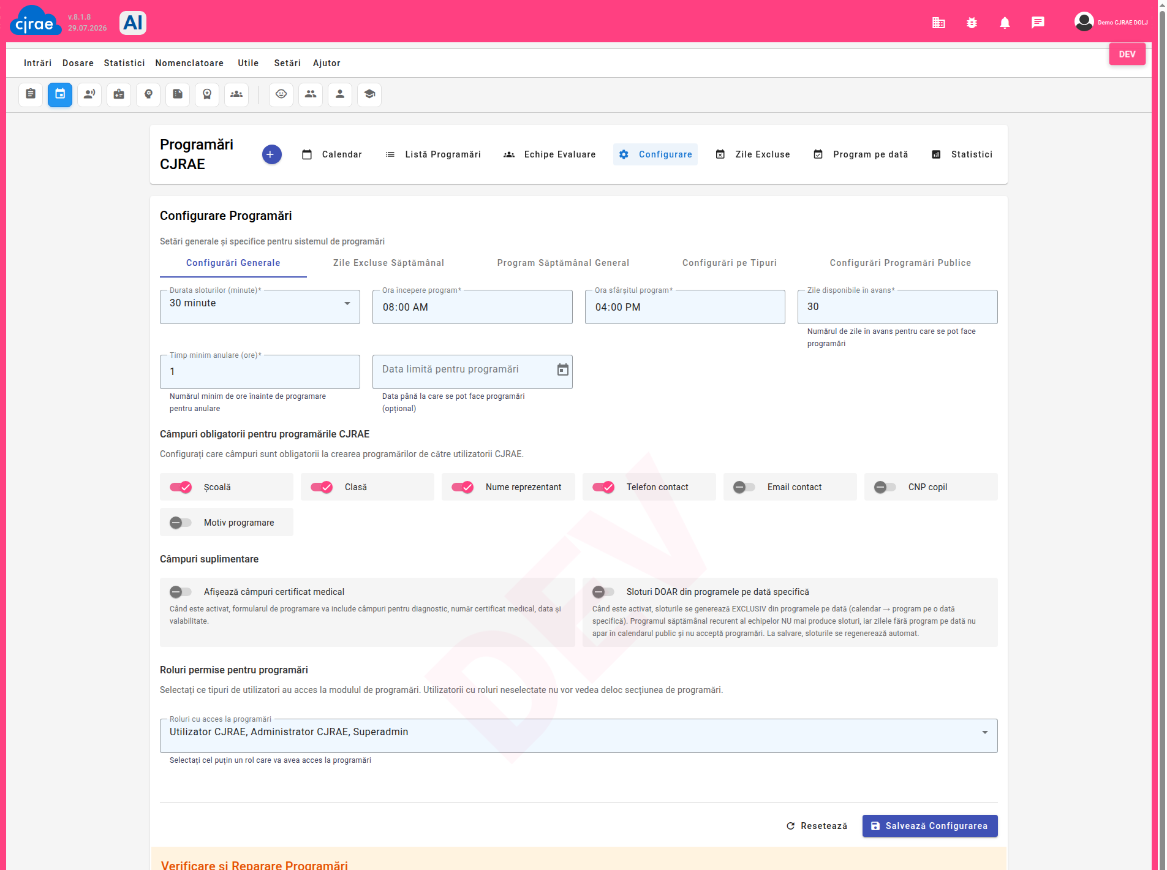This screenshot has width=1167, height=870.
Task: Open the single person toolbar icon
Action: pos(340,94)
